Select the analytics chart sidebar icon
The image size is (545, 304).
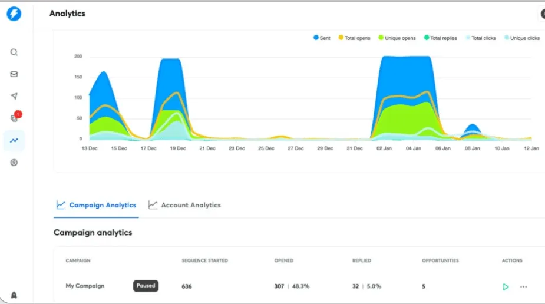14,141
